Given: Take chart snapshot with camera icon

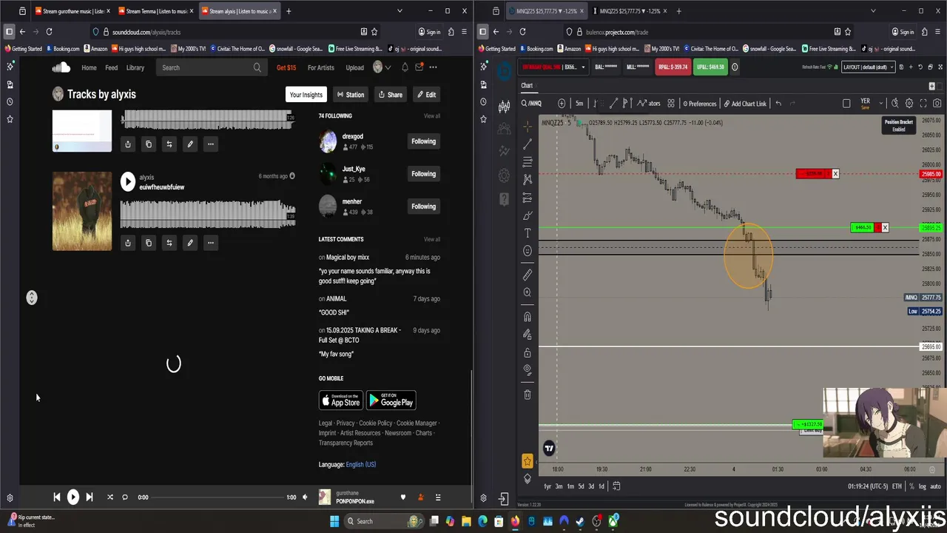Looking at the screenshot, I should point(937,104).
